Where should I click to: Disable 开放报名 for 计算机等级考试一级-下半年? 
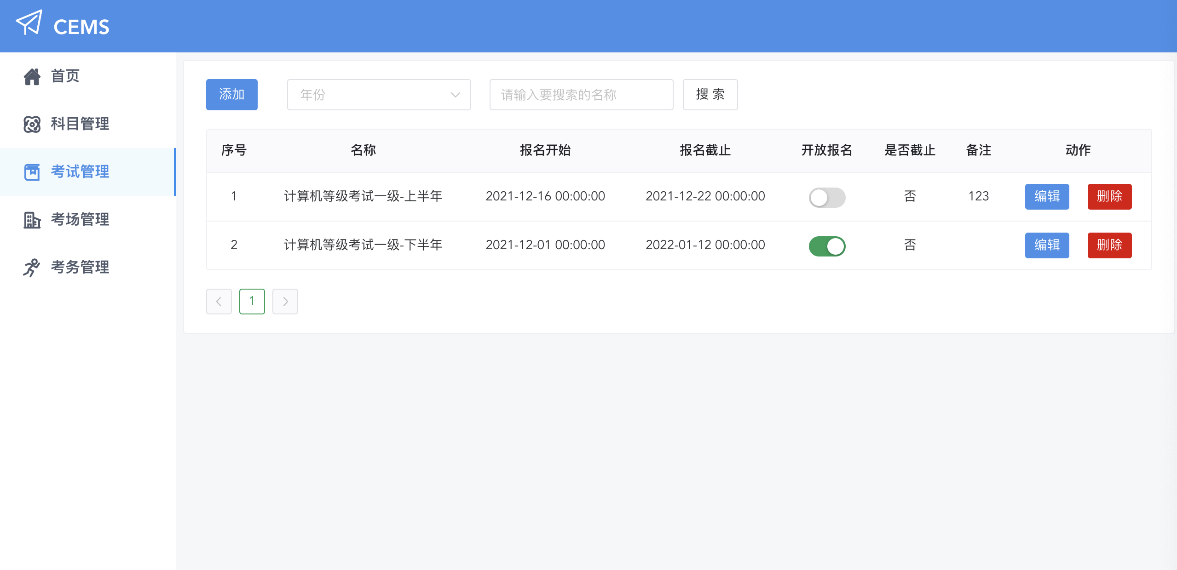point(827,245)
